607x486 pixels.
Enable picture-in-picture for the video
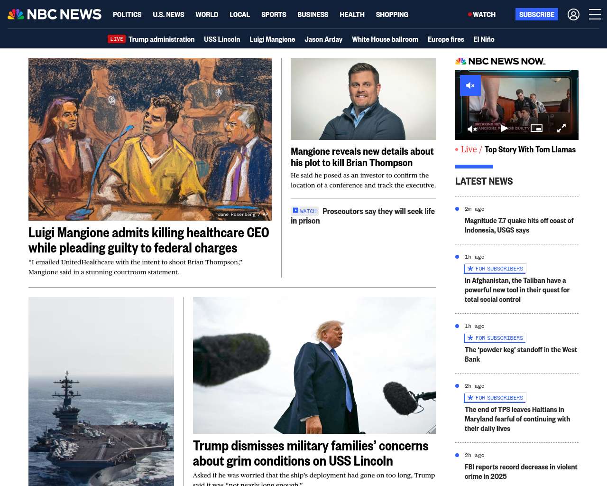coord(536,128)
